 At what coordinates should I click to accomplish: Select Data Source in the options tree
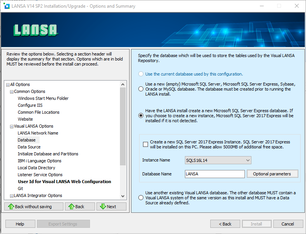[29, 147]
